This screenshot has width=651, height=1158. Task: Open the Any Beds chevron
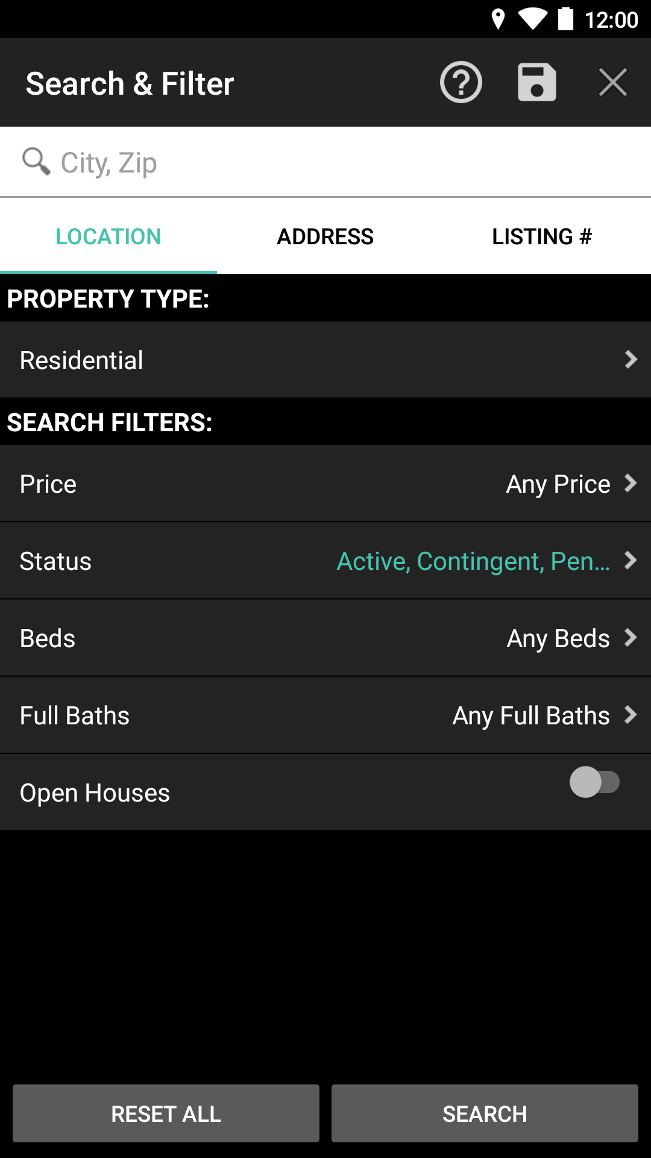631,638
